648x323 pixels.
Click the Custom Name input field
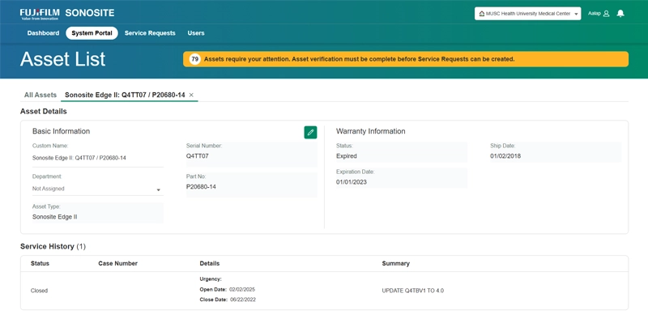pos(98,158)
